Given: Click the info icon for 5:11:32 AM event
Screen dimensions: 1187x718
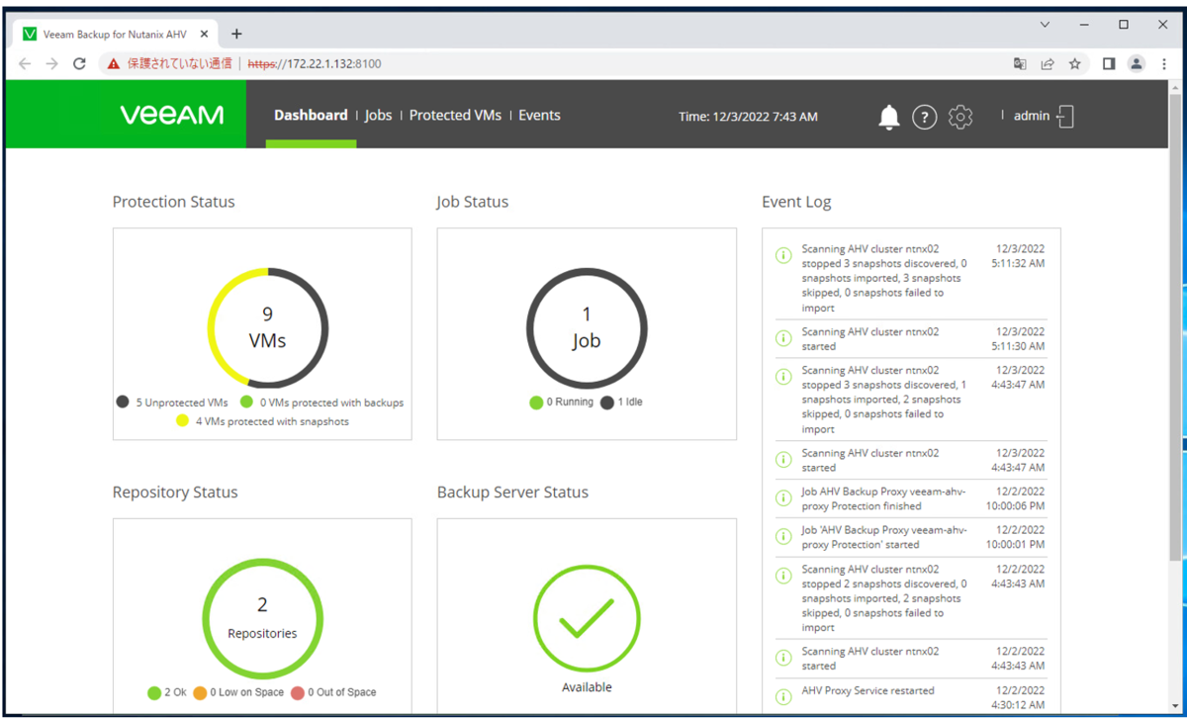Looking at the screenshot, I should (x=783, y=255).
